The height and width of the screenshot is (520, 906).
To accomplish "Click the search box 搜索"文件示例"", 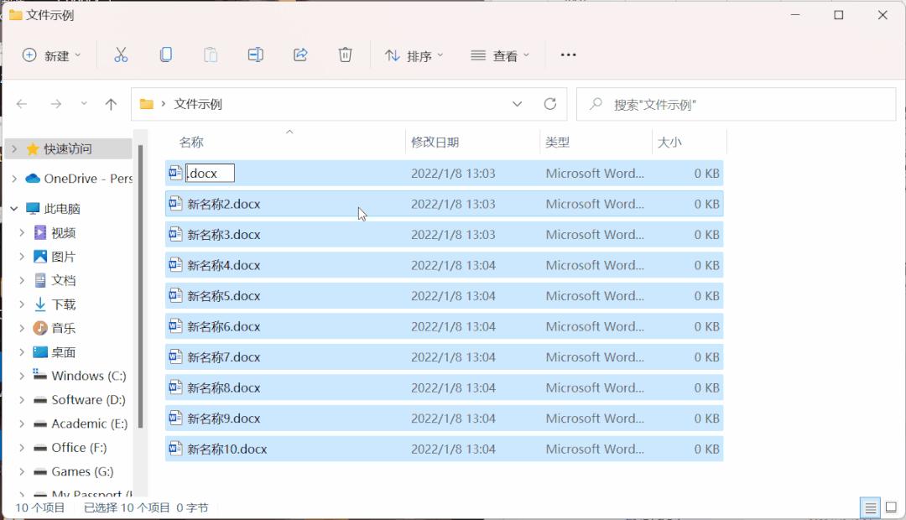I will (x=736, y=104).
